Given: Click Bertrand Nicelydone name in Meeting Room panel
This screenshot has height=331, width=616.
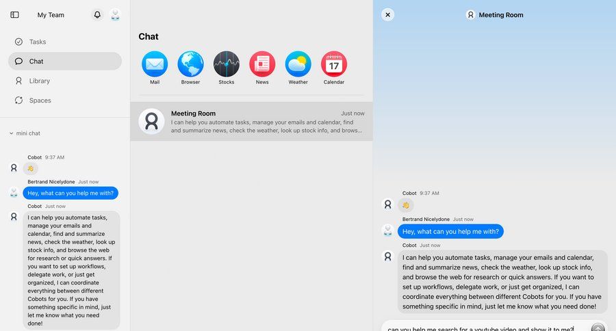Looking at the screenshot, I should tap(426, 219).
